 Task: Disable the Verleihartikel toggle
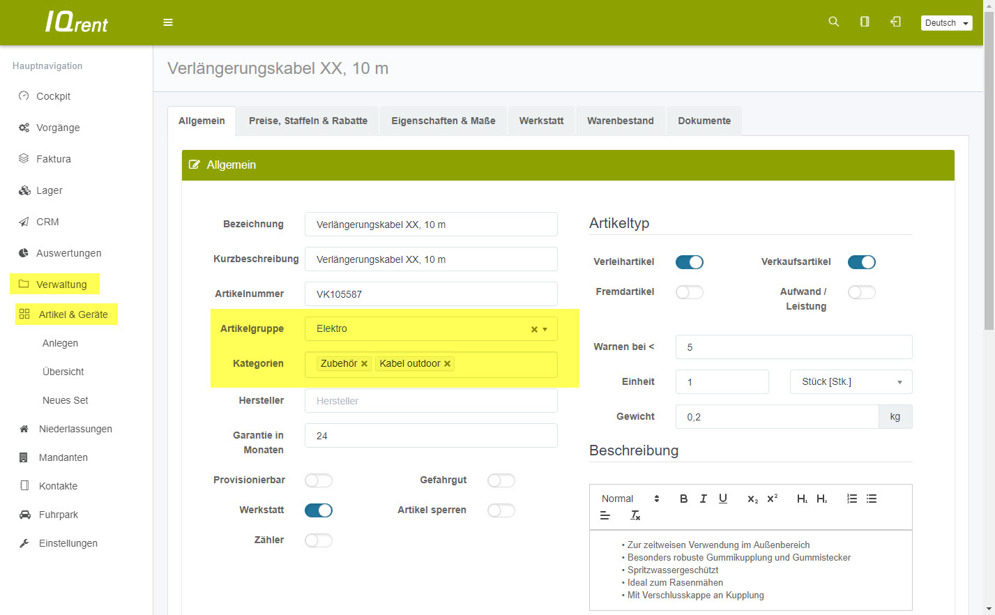click(689, 262)
